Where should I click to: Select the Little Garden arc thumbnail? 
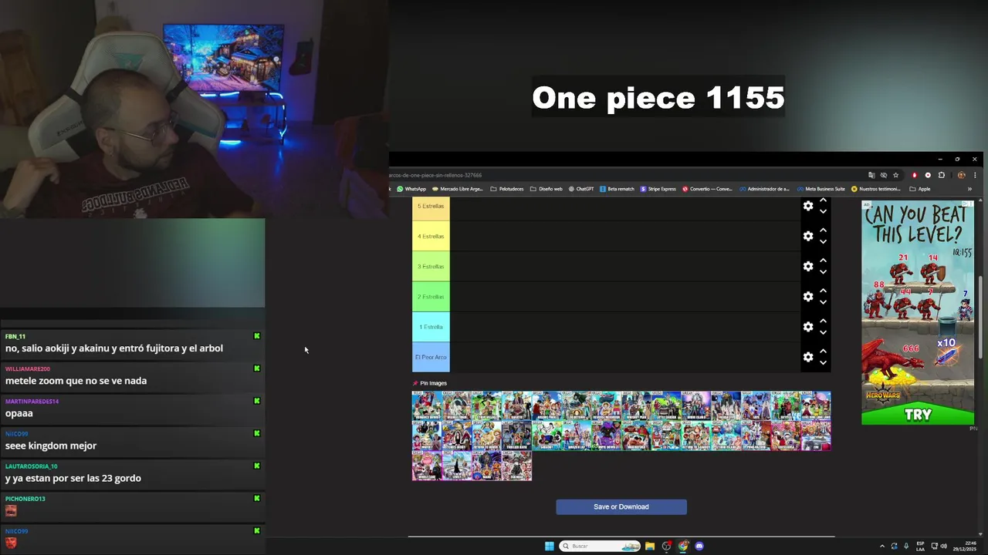666,405
